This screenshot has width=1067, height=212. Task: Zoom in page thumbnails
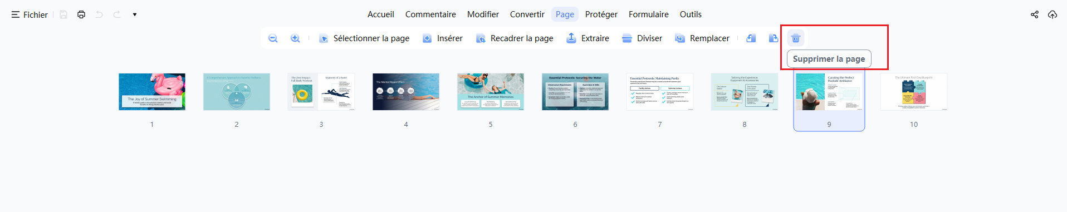(295, 38)
